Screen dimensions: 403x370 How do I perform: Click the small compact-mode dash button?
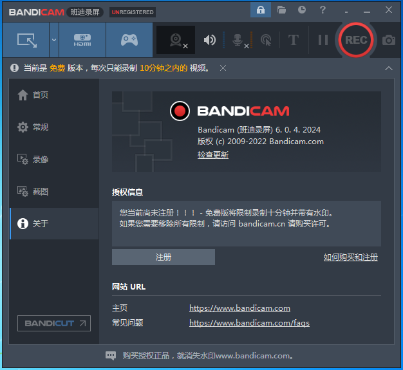click(x=346, y=12)
